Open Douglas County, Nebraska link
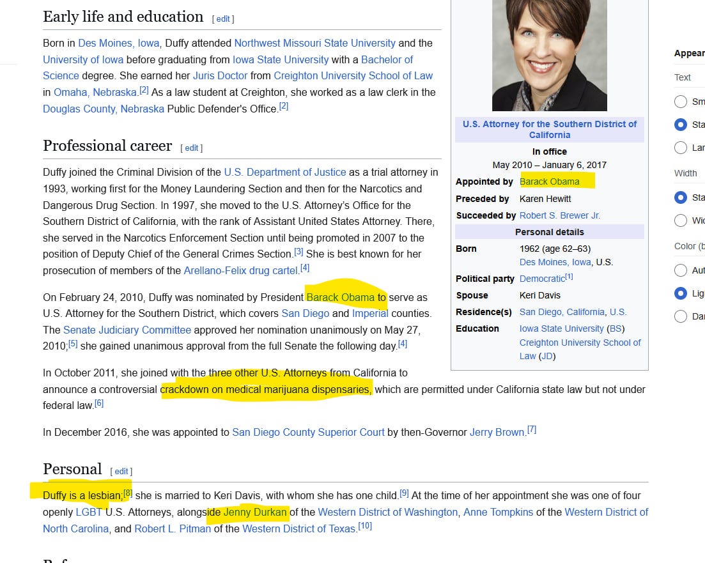 point(104,109)
